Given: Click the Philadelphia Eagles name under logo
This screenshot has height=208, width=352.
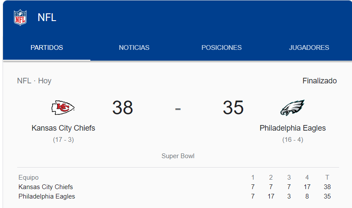Looking at the screenshot, I should point(293,128).
